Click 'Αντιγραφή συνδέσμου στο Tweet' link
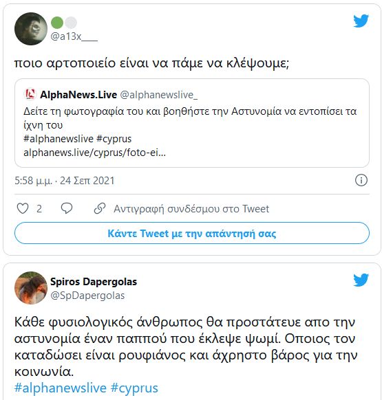382x400 pixels. coord(191,209)
